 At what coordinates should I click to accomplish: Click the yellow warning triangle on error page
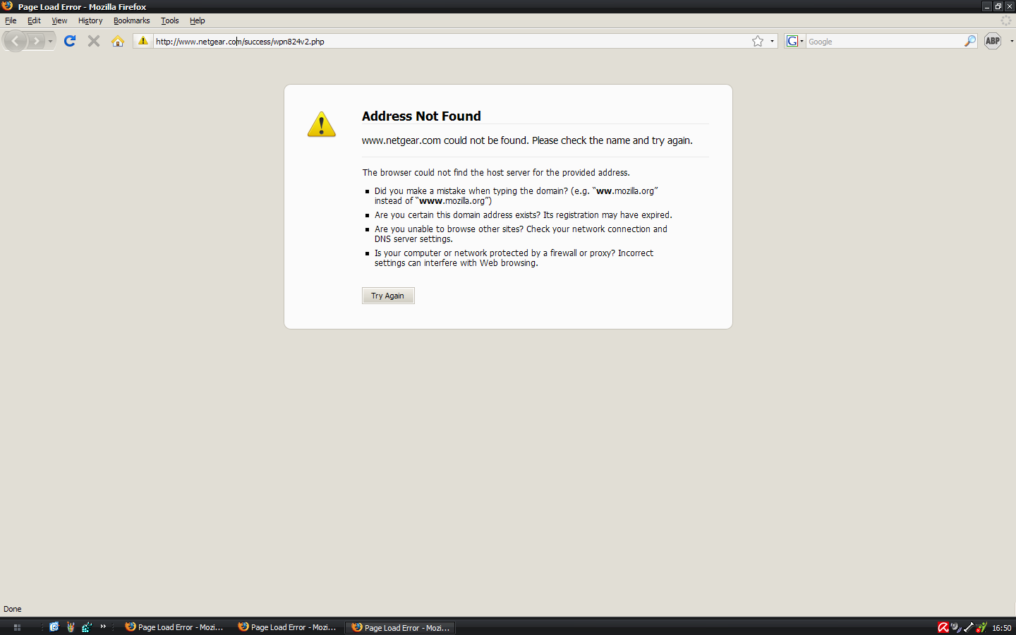pos(322,124)
